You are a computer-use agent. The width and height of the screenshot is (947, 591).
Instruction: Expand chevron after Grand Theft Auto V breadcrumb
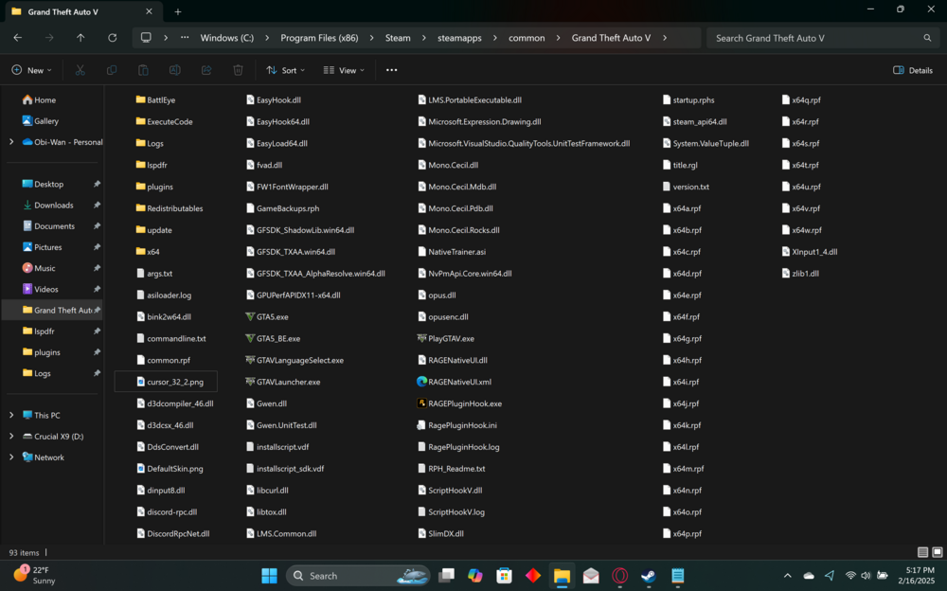[x=665, y=38]
